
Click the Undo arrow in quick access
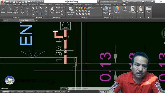(x=29, y=2)
